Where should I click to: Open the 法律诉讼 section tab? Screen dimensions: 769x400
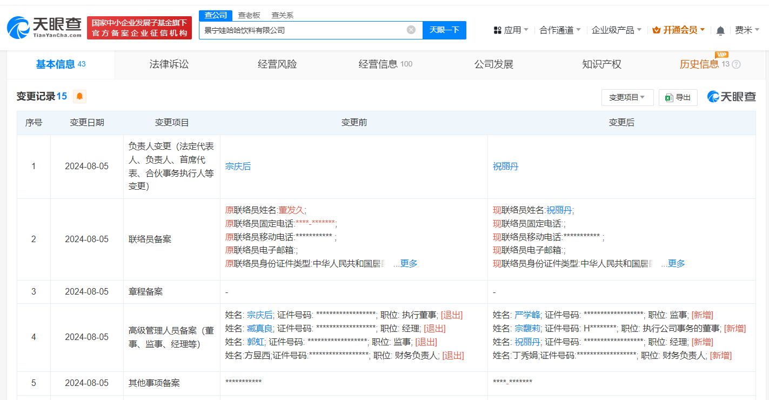(168, 64)
